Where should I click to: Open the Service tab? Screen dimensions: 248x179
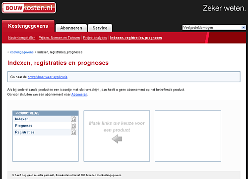100,28
